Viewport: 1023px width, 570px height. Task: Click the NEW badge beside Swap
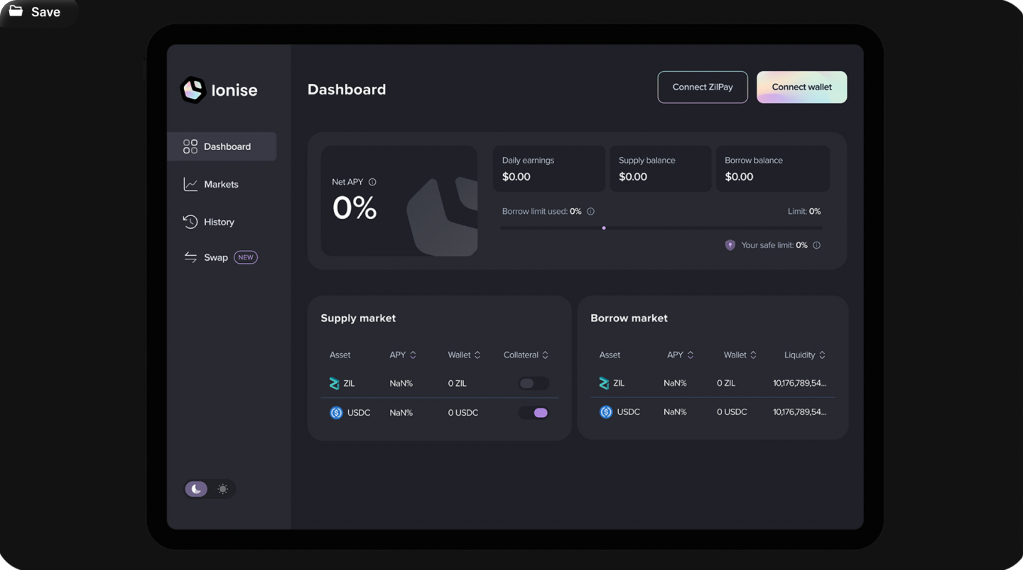[246, 257]
